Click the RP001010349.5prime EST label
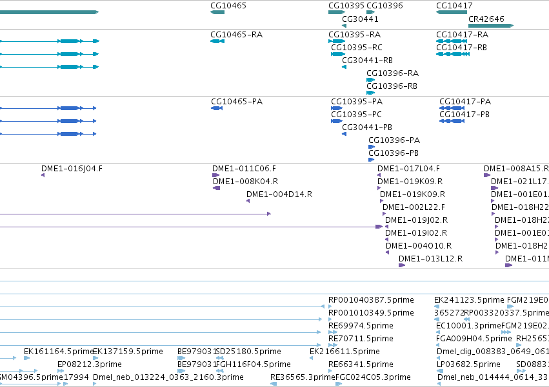Screen dimensions: 549x387 pyautogui.click(x=371, y=313)
